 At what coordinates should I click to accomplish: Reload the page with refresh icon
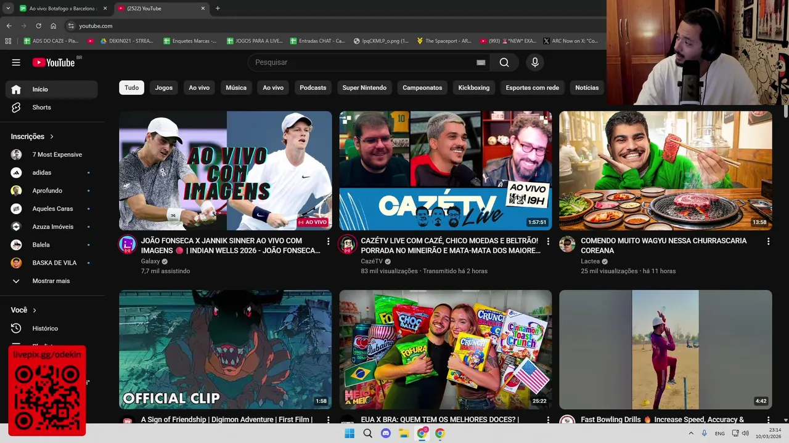[38, 26]
